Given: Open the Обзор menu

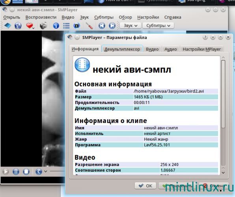Looking at the screenshot, I should pyautogui.click(x=125, y=17).
